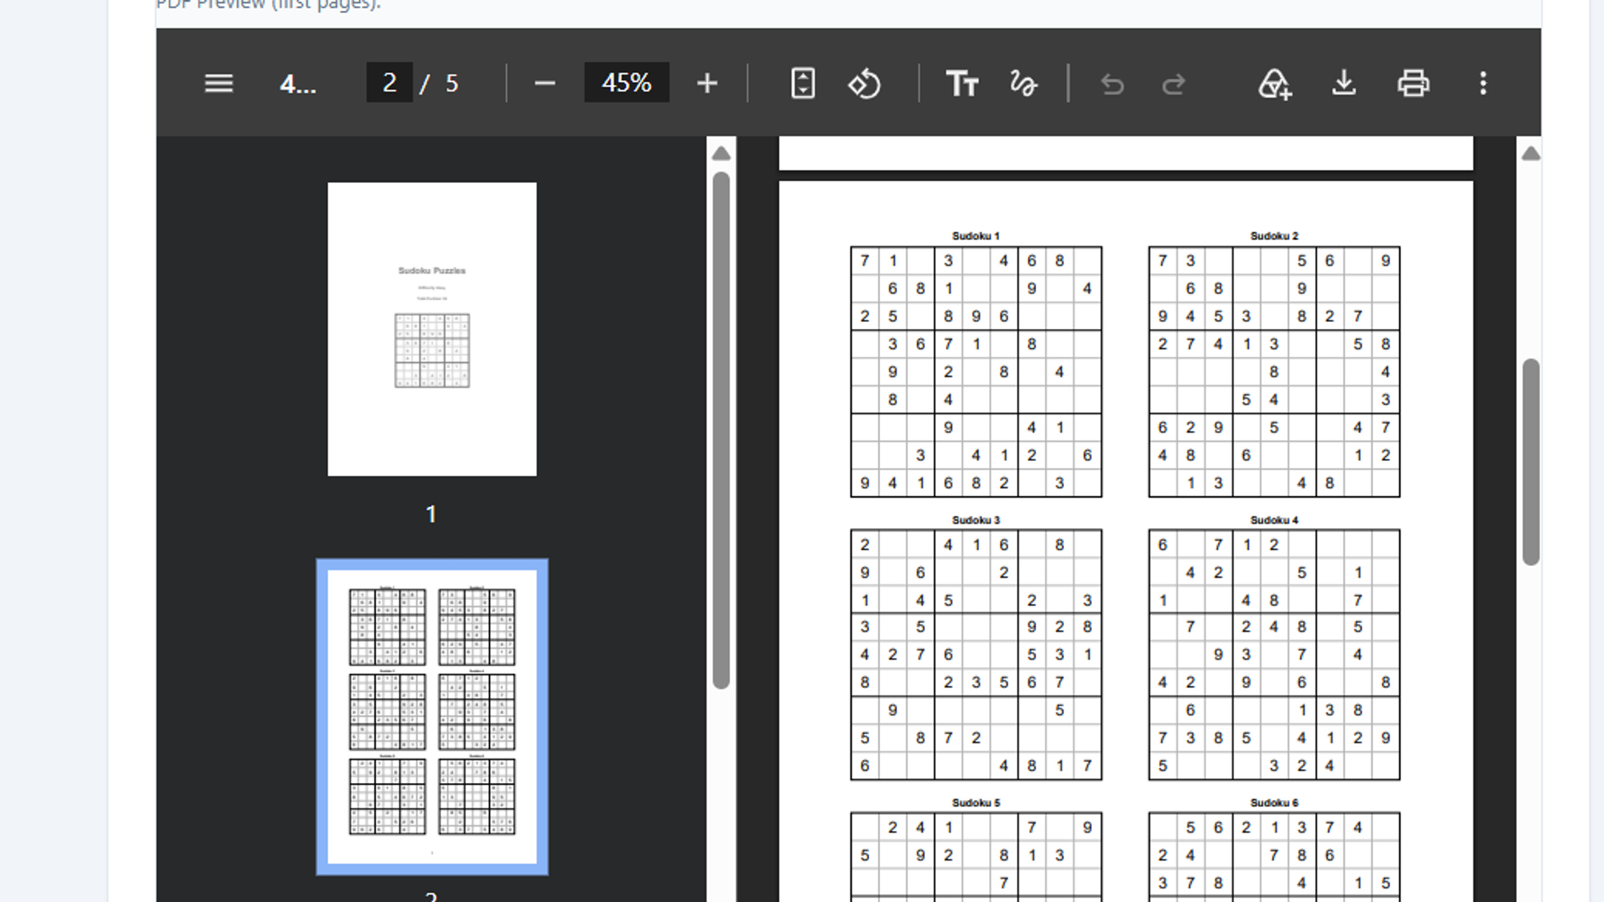
Task: Edit the current page number field
Action: point(389,83)
